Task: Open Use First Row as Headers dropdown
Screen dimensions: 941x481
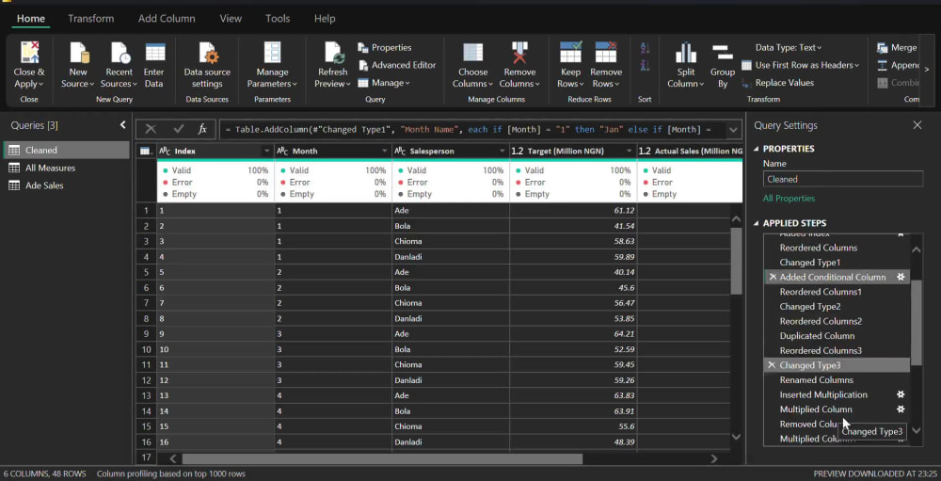Action: [x=801, y=65]
